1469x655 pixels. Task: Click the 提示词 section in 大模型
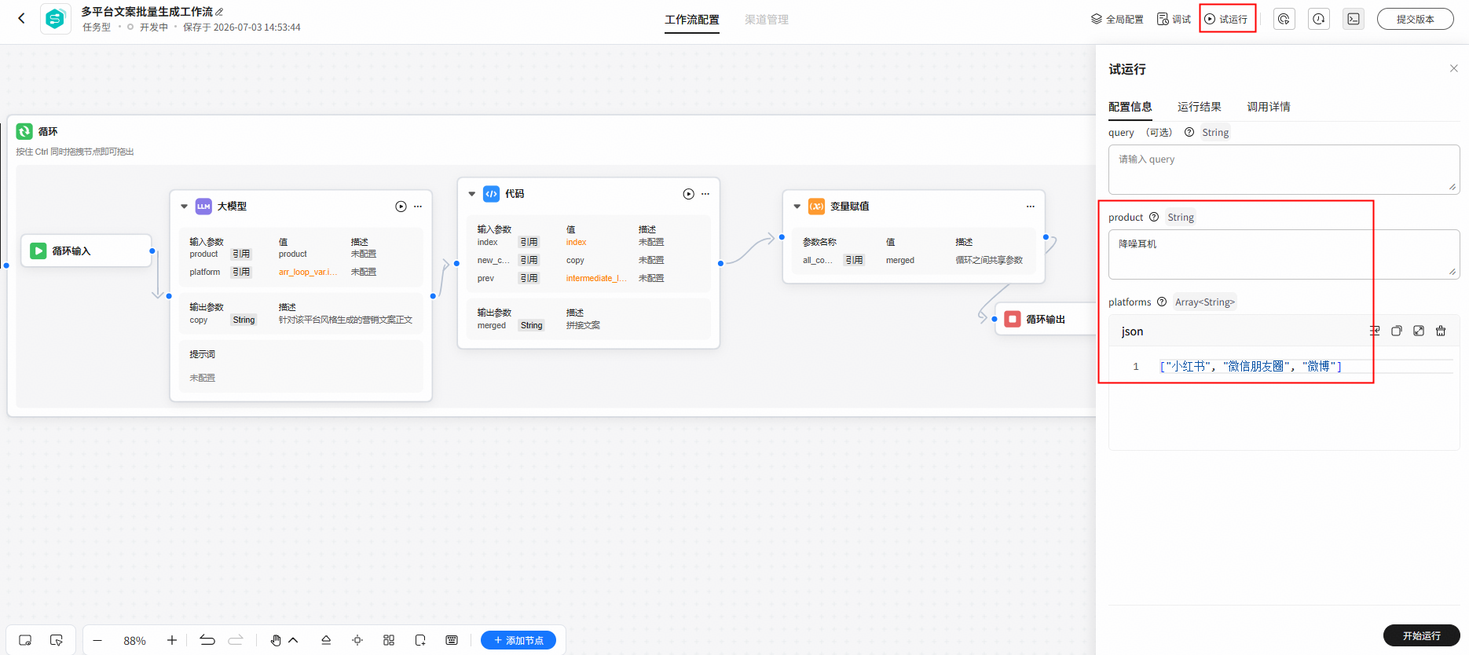301,366
